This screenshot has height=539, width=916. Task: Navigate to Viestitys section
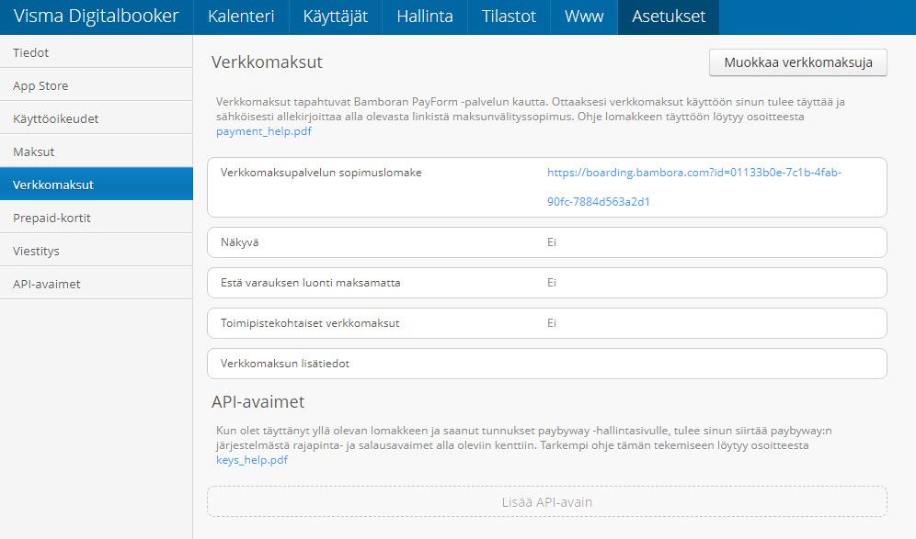(36, 251)
